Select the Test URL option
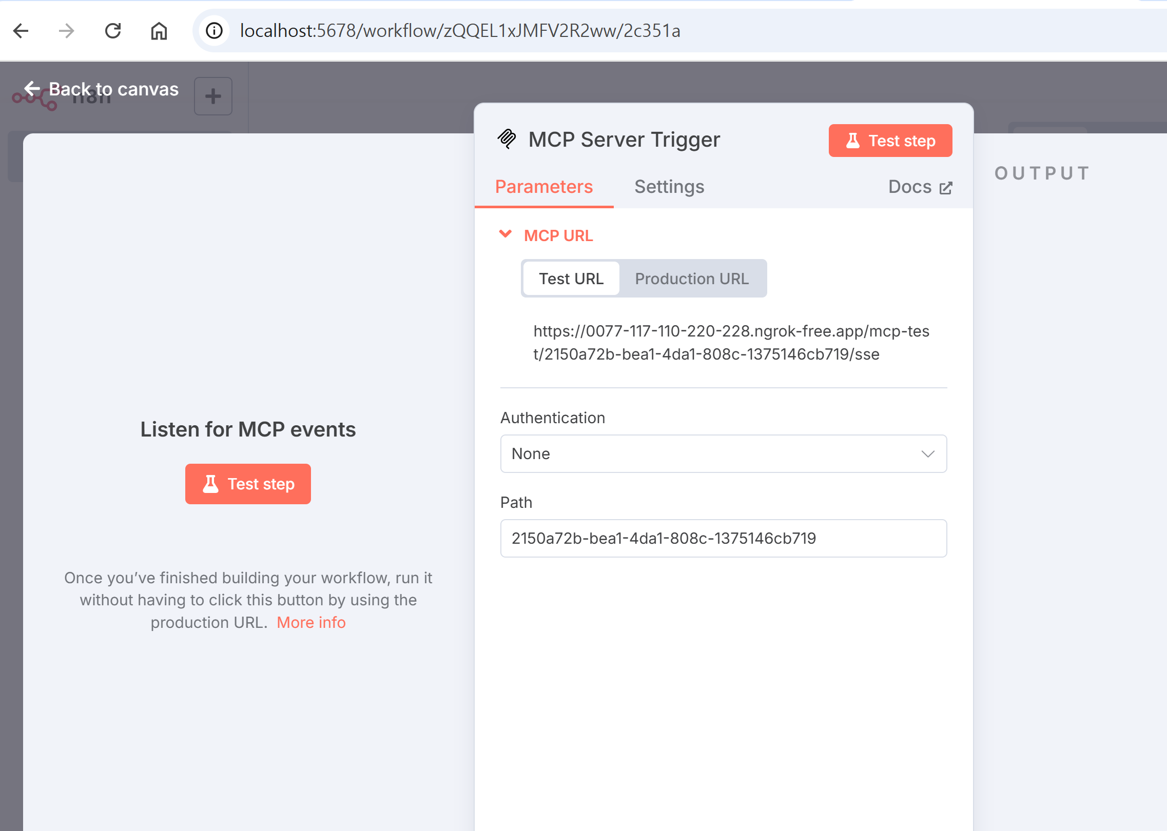The width and height of the screenshot is (1167, 831). 571,279
